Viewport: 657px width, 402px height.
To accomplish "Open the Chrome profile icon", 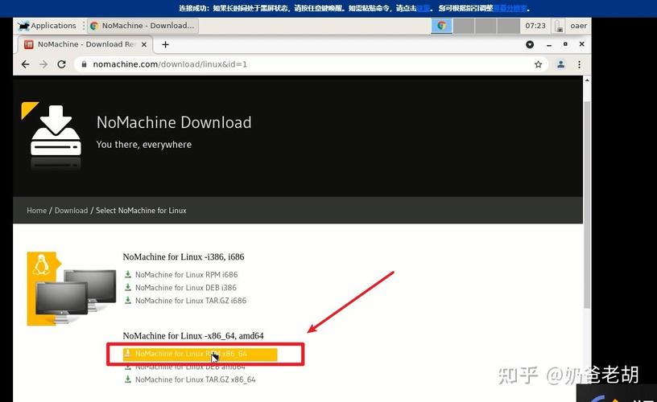I will (x=560, y=64).
